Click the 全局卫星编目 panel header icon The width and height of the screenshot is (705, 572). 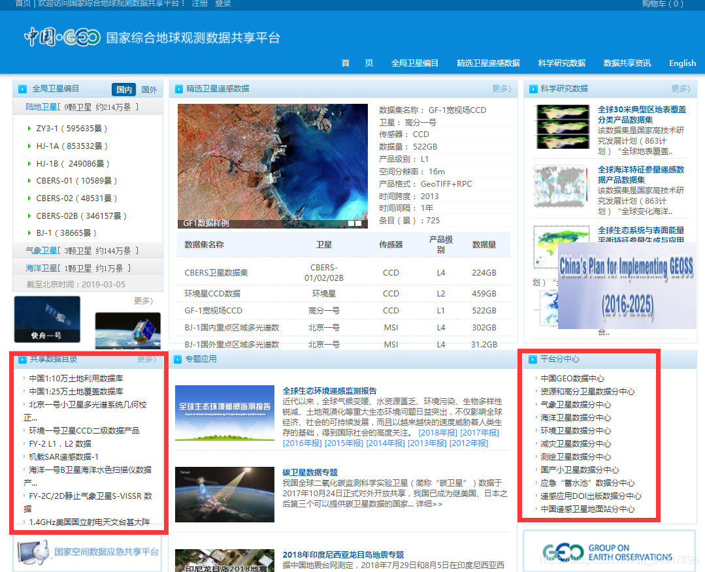click(x=22, y=89)
